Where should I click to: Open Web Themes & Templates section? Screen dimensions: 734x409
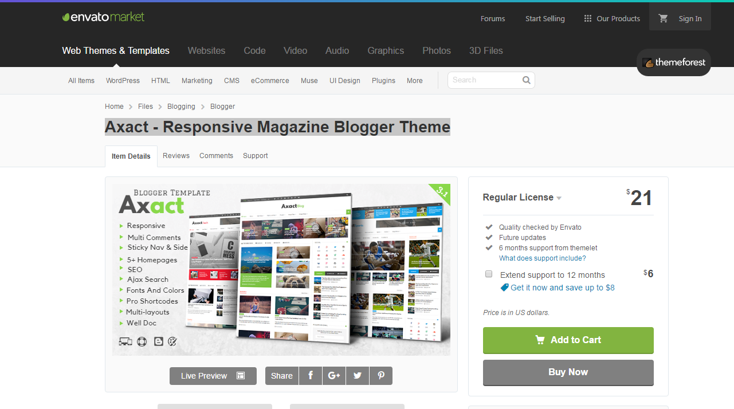tap(116, 50)
